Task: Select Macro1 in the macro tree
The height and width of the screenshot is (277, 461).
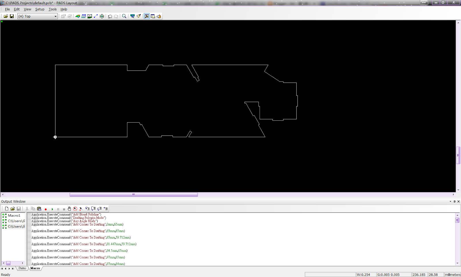Action: [x=14, y=215]
